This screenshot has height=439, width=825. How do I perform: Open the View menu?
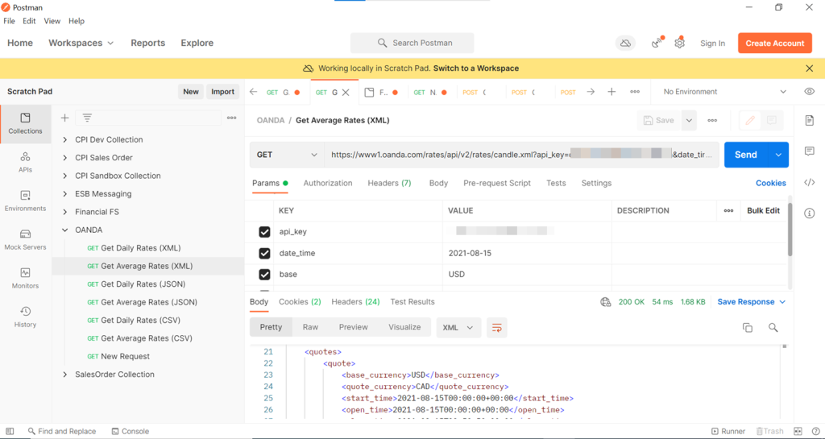pyautogui.click(x=52, y=21)
